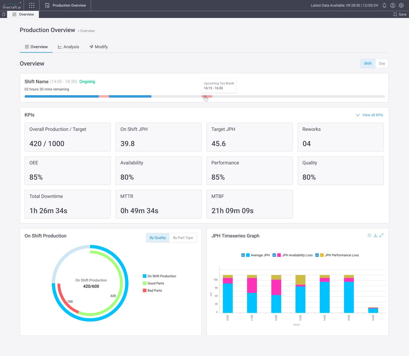Open the Availability KPI card
Image resolution: width=409 pixels, height=356 pixels.
[159, 171]
